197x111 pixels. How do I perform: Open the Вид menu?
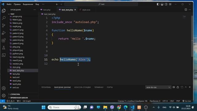tap(37, 4)
